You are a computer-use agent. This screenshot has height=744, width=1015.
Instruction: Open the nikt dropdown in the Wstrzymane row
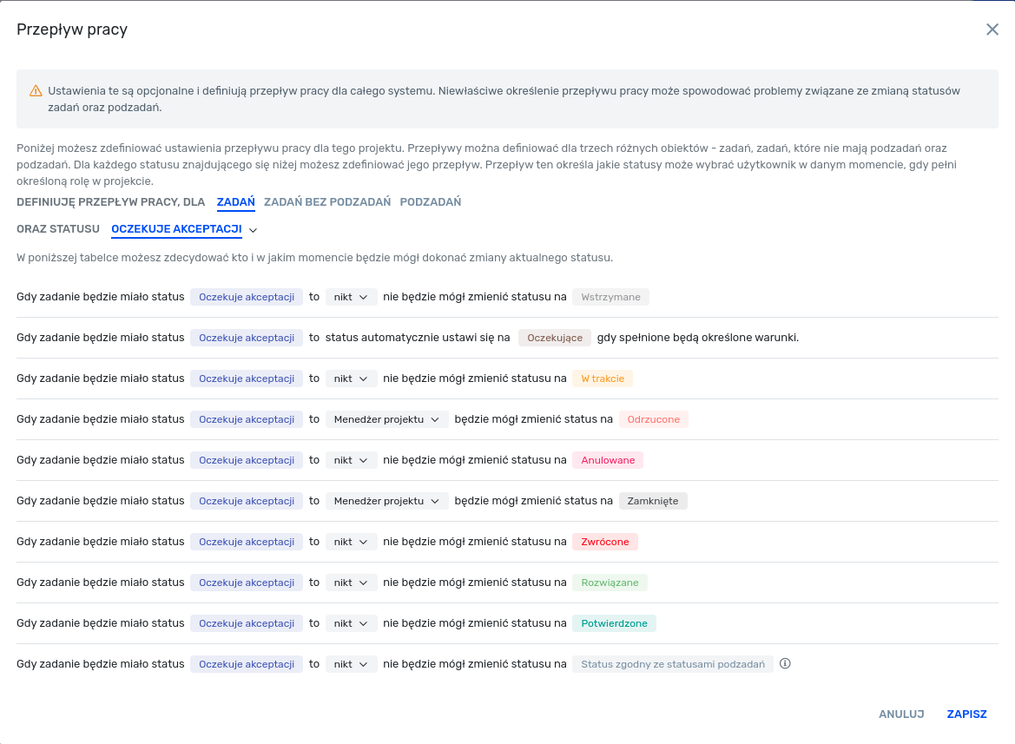click(351, 297)
